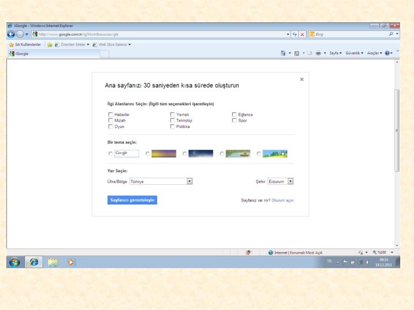The height and width of the screenshot is (310, 414).
Task: Click the volume speaker tray icon
Action: (367, 262)
